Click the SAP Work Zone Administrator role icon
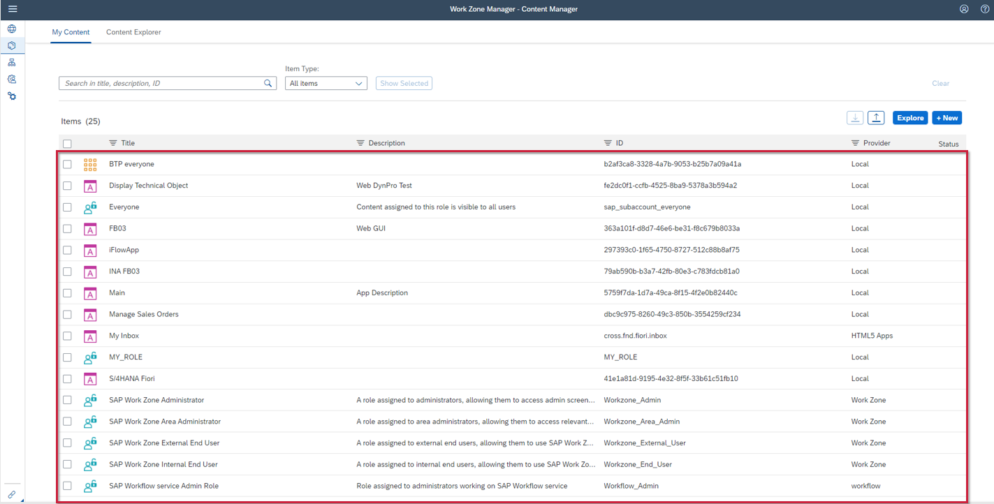Viewport: 994px width, 504px height. tap(90, 401)
